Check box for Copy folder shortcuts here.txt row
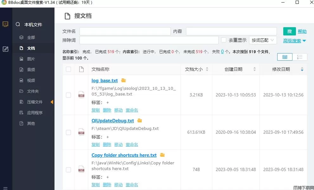Viewport: 314px width, 190px height. click(68, 170)
